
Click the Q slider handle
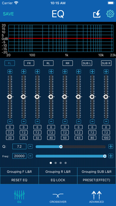click(61, 147)
